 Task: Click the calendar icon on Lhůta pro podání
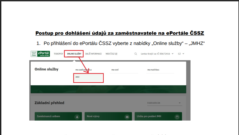(x=177, y=117)
